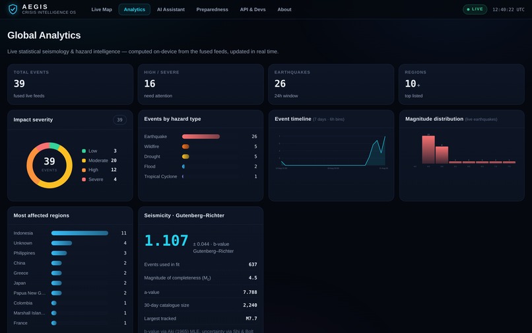The height and width of the screenshot is (333, 532).
Task: Click the AEGIS shield logo icon
Action: pos(13,9)
